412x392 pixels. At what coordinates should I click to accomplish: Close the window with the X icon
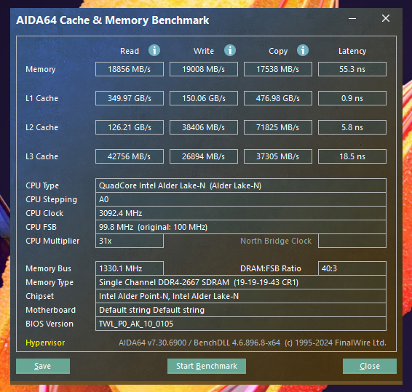(386, 18)
